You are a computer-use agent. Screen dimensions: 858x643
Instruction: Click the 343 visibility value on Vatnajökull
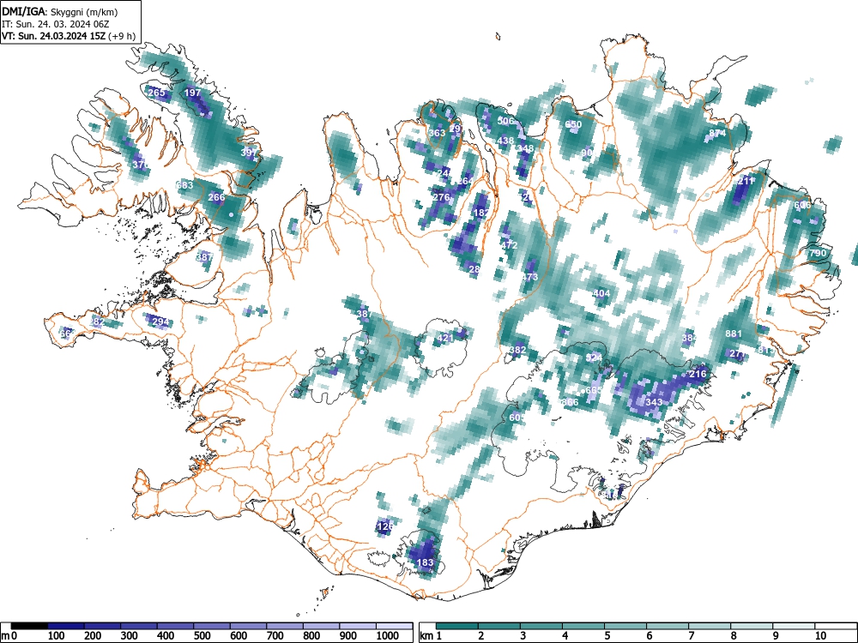point(654,402)
